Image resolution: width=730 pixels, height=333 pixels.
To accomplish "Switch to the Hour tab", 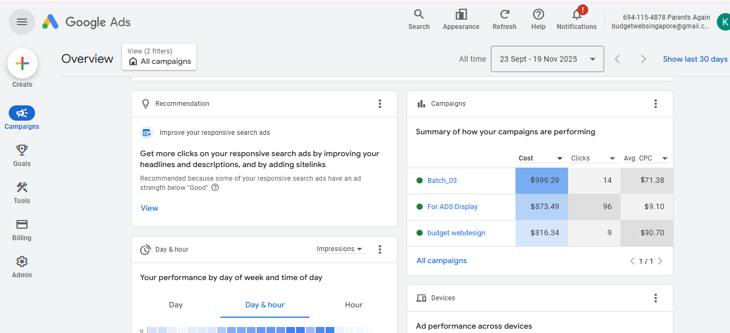I will tap(354, 305).
